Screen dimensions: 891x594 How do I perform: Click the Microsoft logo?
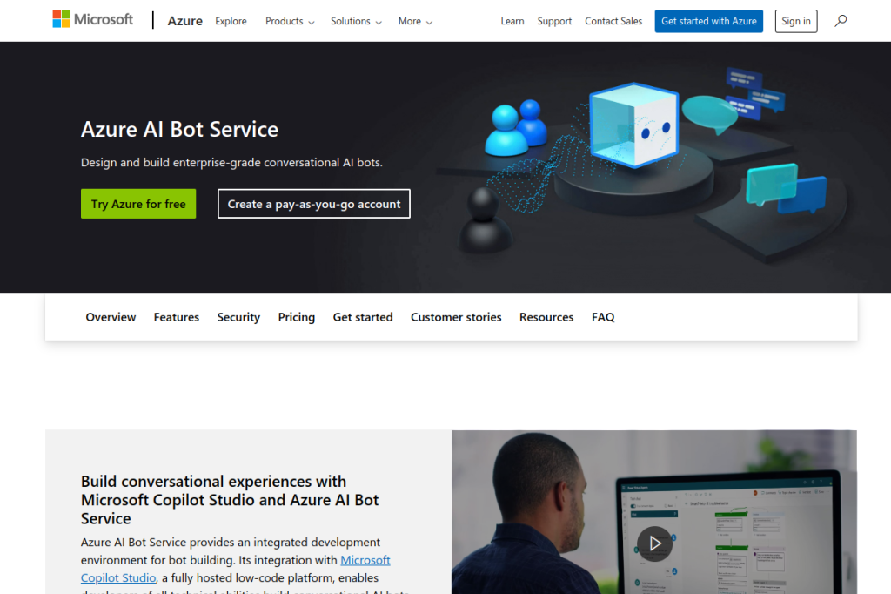click(x=92, y=20)
